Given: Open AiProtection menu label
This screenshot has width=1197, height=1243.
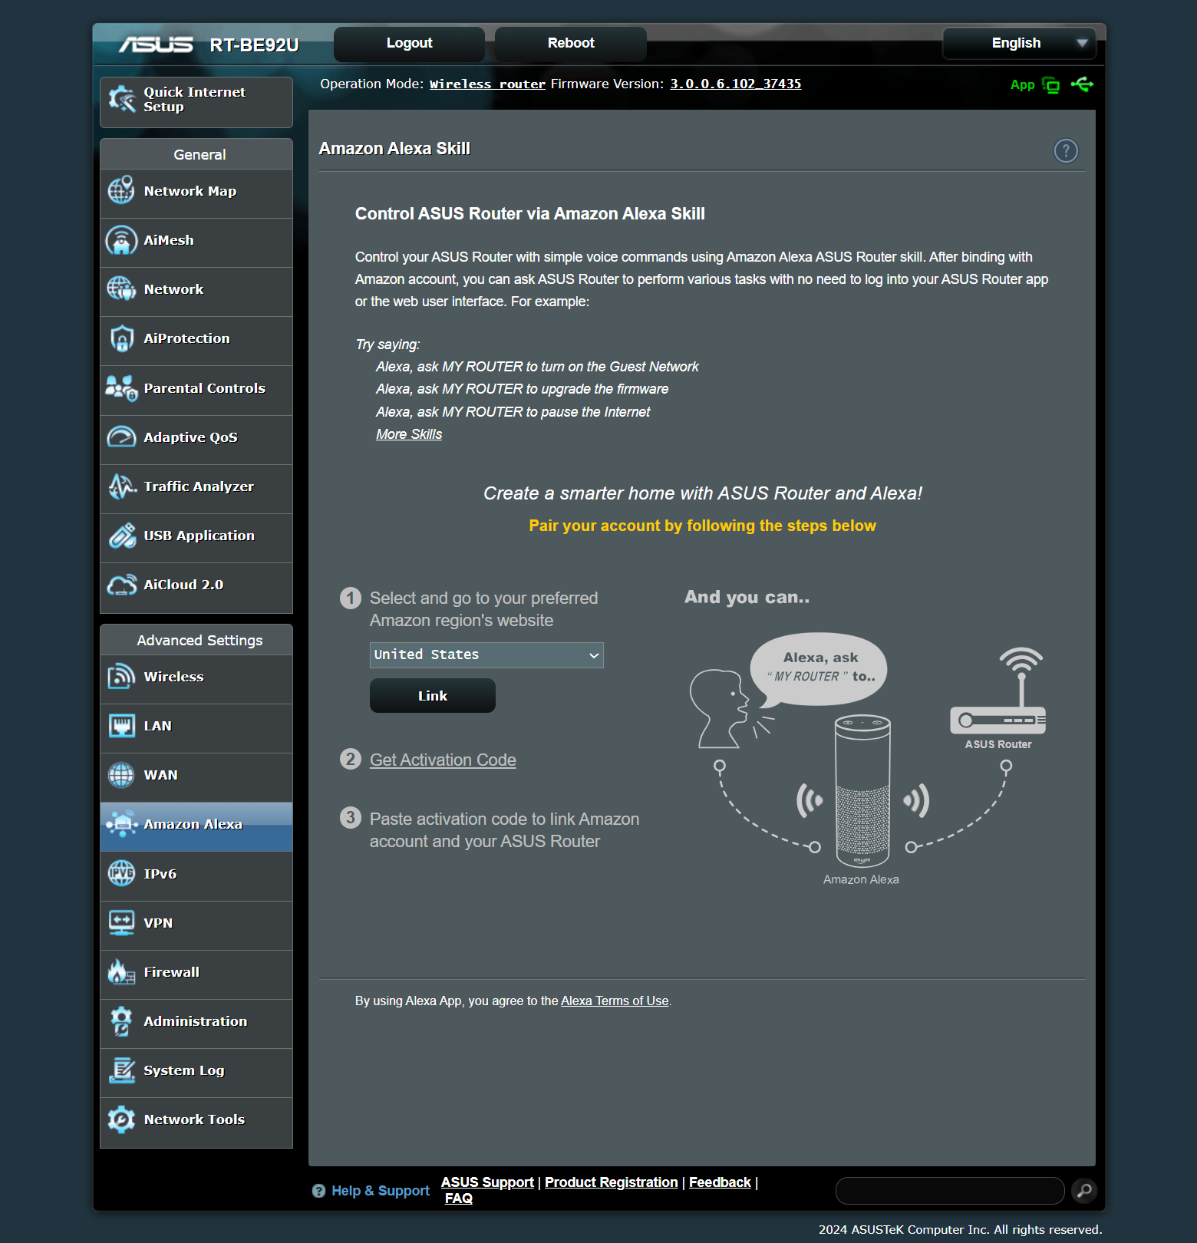Looking at the screenshot, I should [186, 338].
